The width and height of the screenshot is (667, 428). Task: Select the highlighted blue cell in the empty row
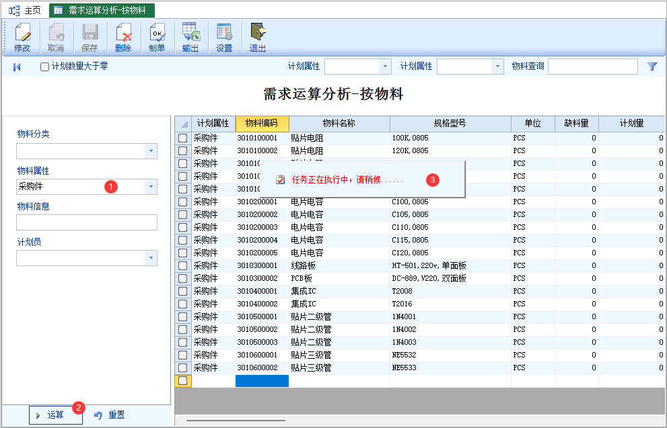click(x=262, y=381)
